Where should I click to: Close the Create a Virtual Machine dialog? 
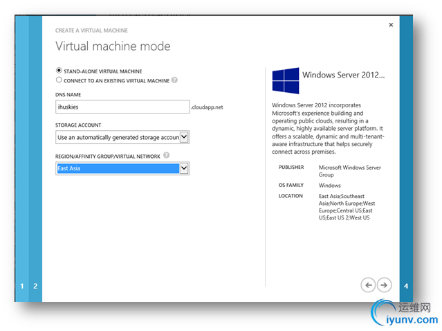[x=391, y=25]
